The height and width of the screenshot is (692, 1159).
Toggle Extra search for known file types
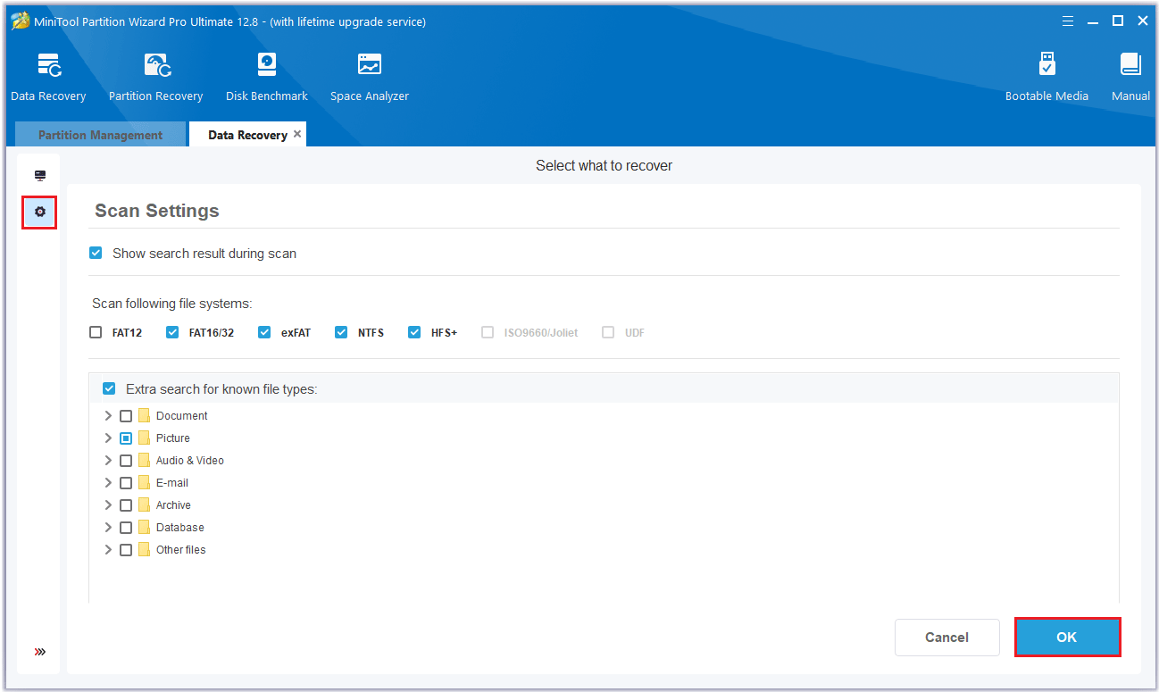tap(109, 388)
